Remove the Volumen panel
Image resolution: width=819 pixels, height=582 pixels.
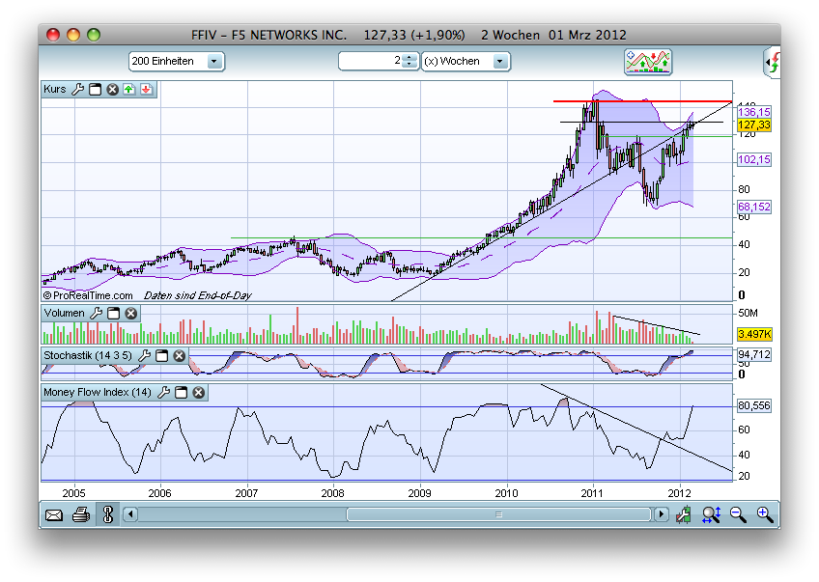[131, 313]
